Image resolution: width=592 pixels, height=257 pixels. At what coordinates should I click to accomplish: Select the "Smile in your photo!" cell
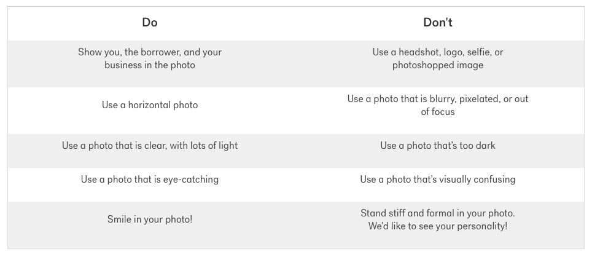(150, 219)
